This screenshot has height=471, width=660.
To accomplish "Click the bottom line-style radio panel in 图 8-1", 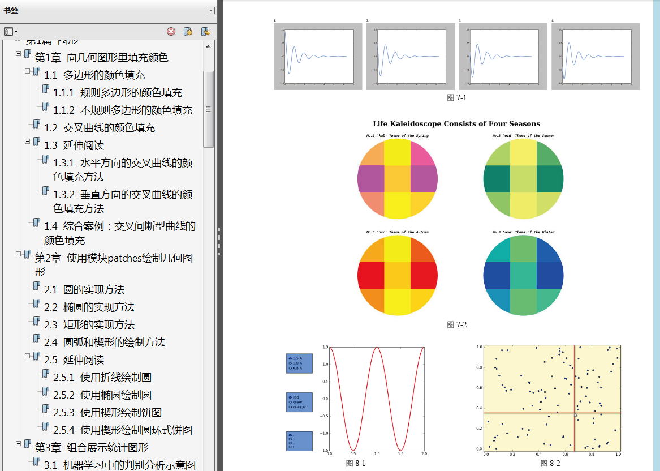I will (x=299, y=441).
